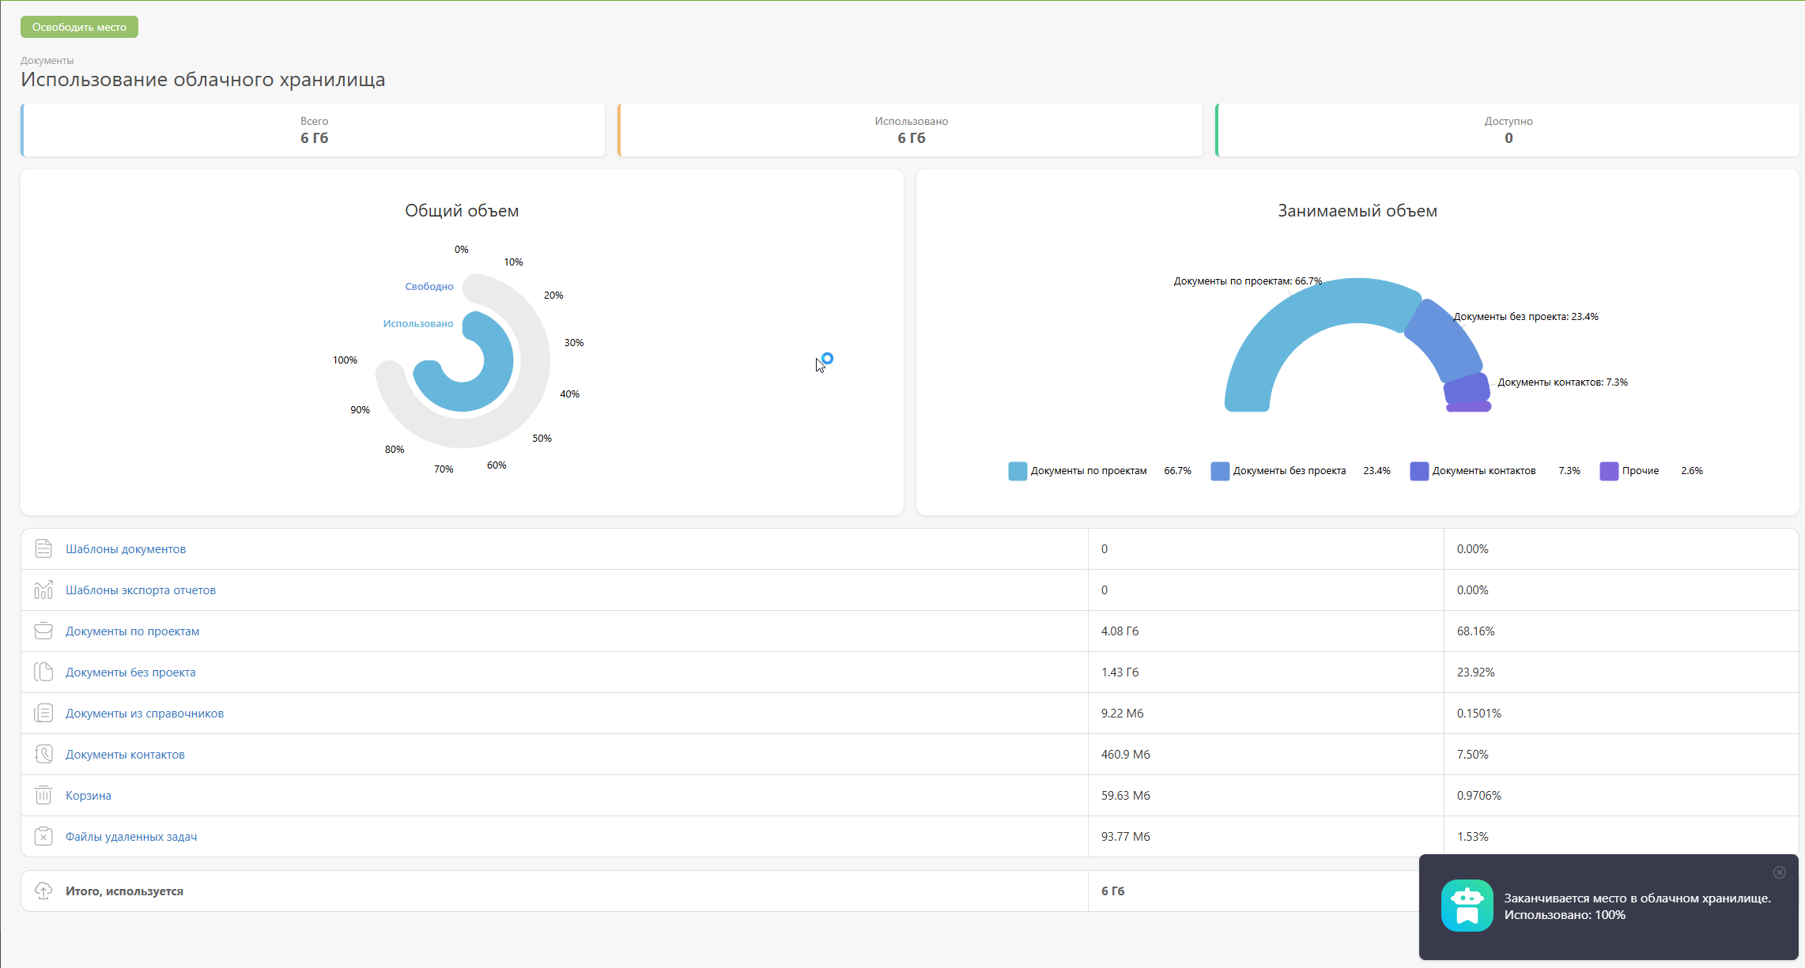Click the report export templates chart icon
This screenshot has width=1805, height=968.
43,589
